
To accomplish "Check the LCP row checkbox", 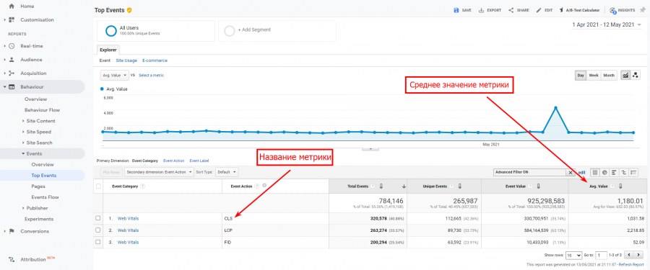I will 97,230.
